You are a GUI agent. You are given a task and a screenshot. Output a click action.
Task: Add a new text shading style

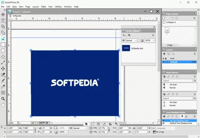tap(164, 116)
